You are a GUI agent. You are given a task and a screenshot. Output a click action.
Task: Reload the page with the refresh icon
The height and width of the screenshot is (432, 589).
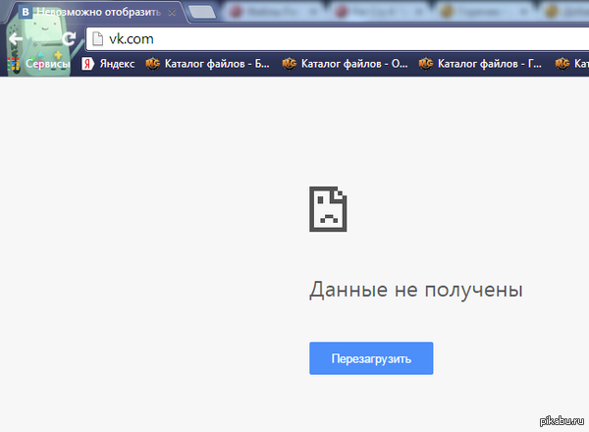[68, 40]
